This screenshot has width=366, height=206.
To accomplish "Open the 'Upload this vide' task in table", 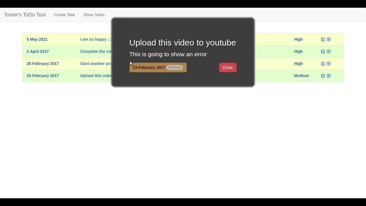I will (x=96, y=76).
